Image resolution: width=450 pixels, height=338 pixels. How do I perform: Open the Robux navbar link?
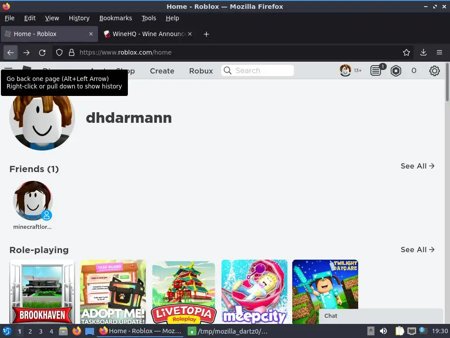[201, 71]
